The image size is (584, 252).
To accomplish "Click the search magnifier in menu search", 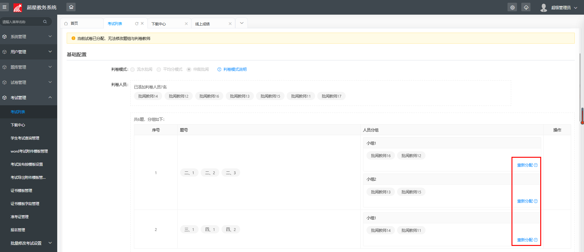I will click(x=45, y=22).
